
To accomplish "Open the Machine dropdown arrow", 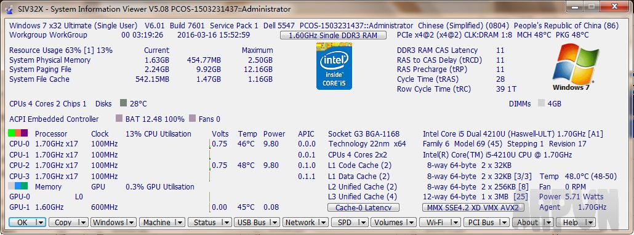I will tap(180, 222).
